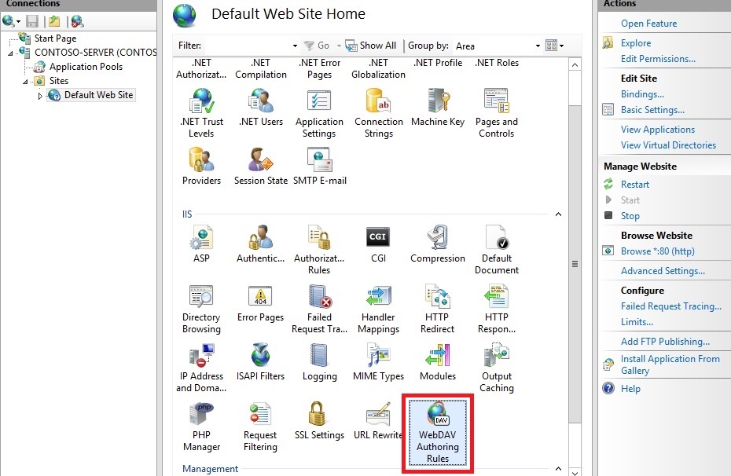Open WebDAV Authoring Rules feature
This screenshot has width=731, height=476.
tap(438, 434)
